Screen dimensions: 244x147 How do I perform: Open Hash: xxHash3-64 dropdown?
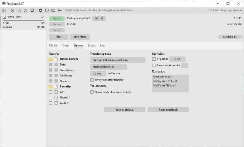108,67
